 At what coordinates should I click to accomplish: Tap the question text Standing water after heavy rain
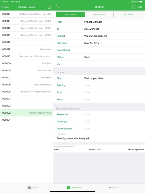coord(73,138)
